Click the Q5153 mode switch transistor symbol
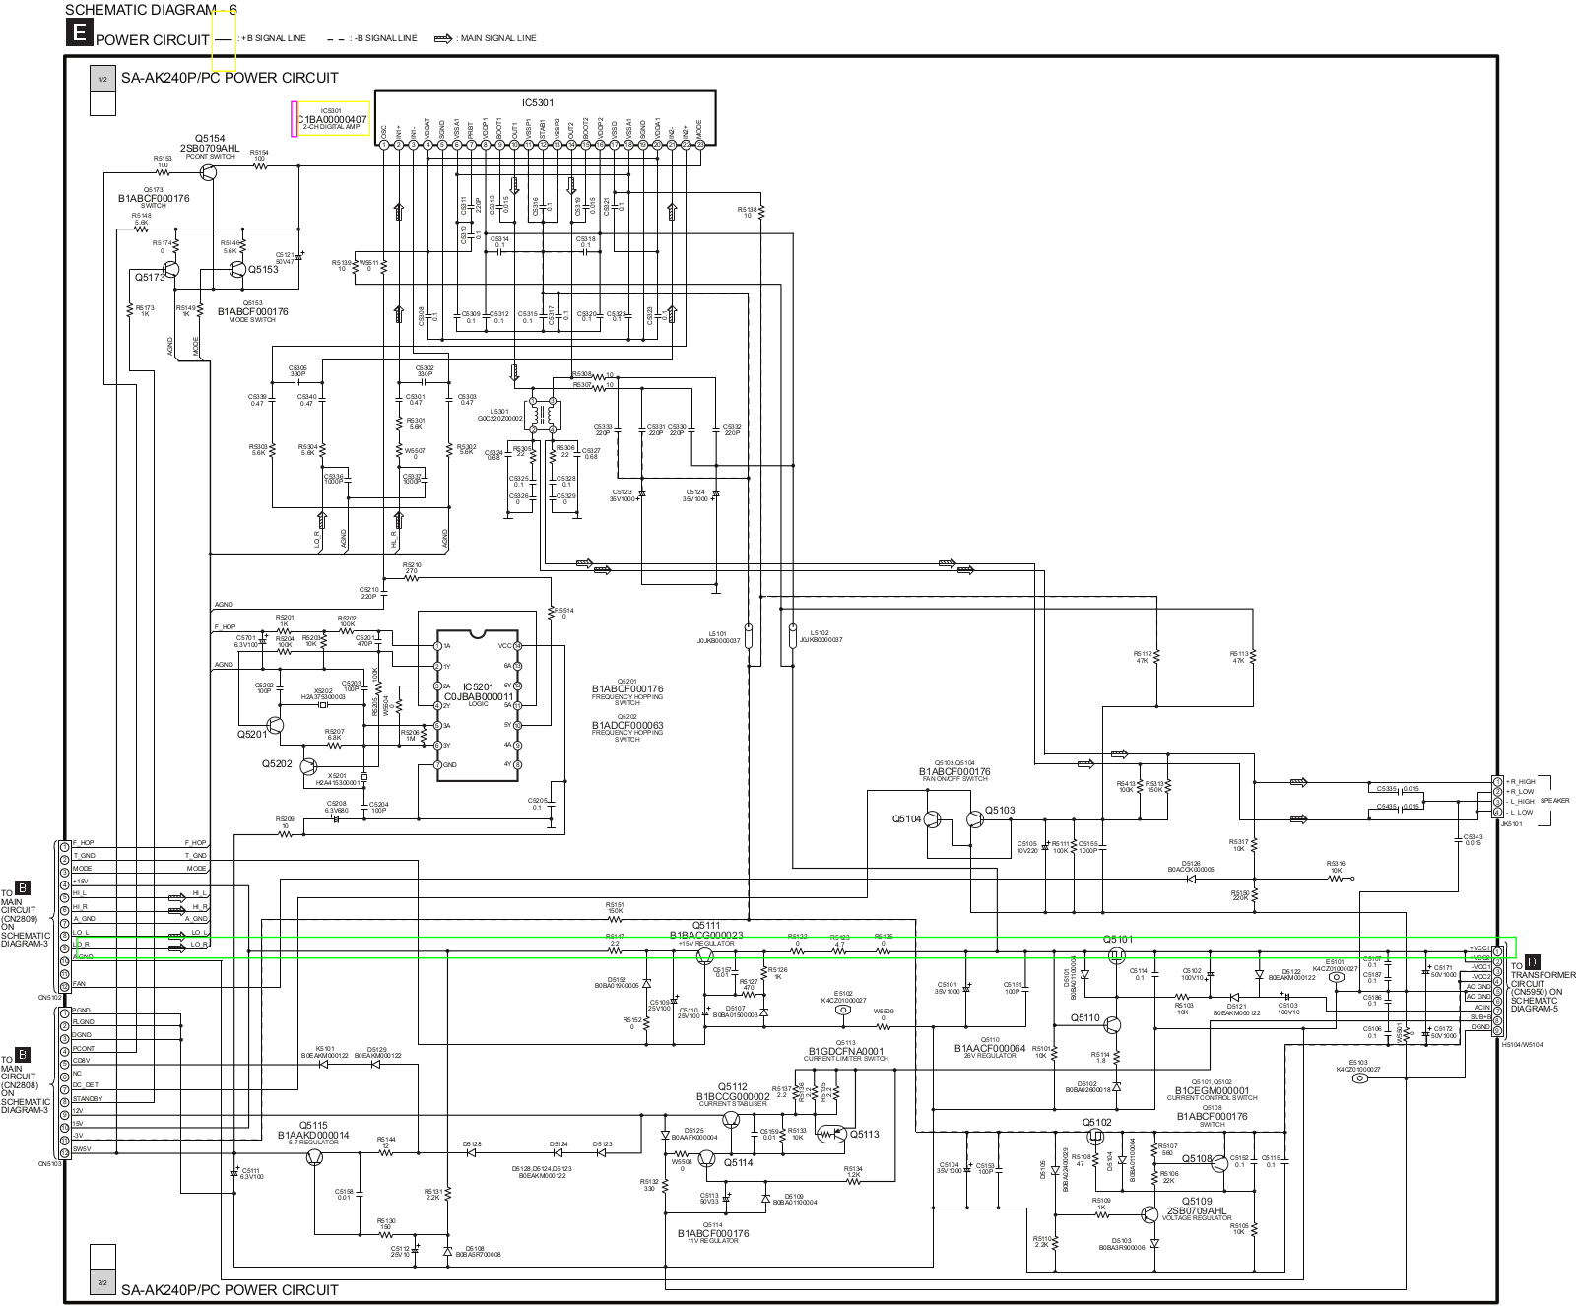 236,269
